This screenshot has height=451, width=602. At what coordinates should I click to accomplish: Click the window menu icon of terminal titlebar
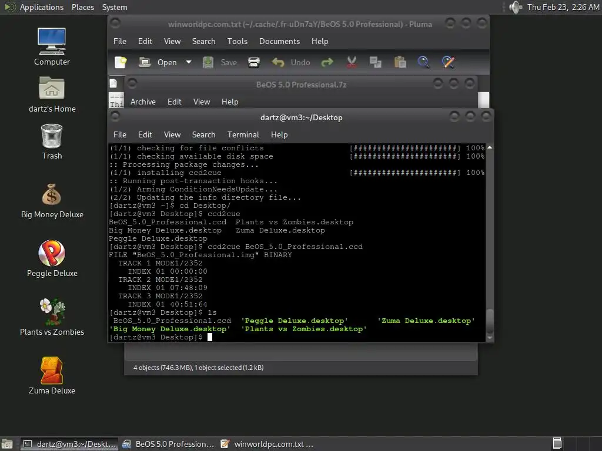pyautogui.click(x=115, y=116)
